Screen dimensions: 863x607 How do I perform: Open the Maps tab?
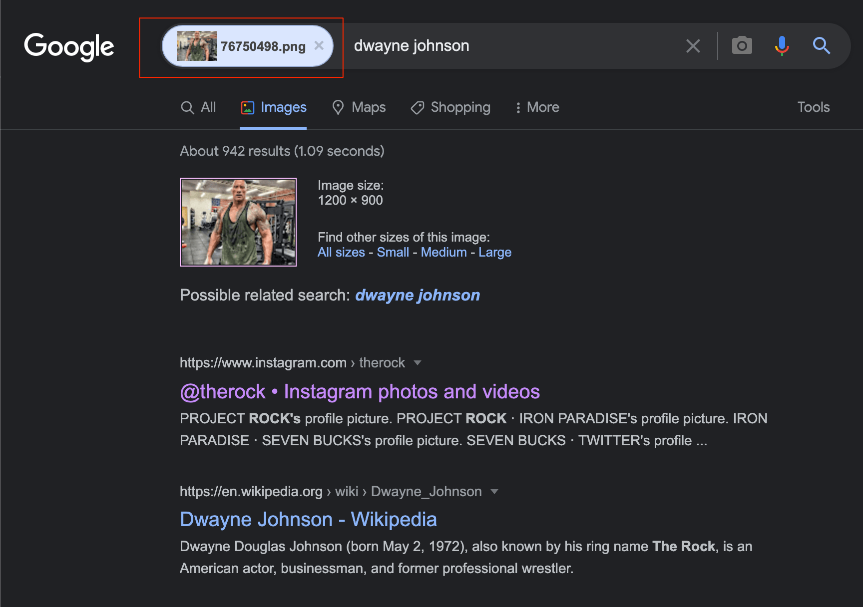[359, 107]
